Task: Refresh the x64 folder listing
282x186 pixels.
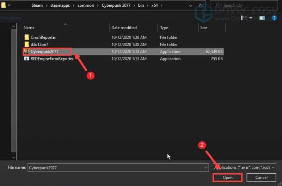Action: (x=201, y=6)
